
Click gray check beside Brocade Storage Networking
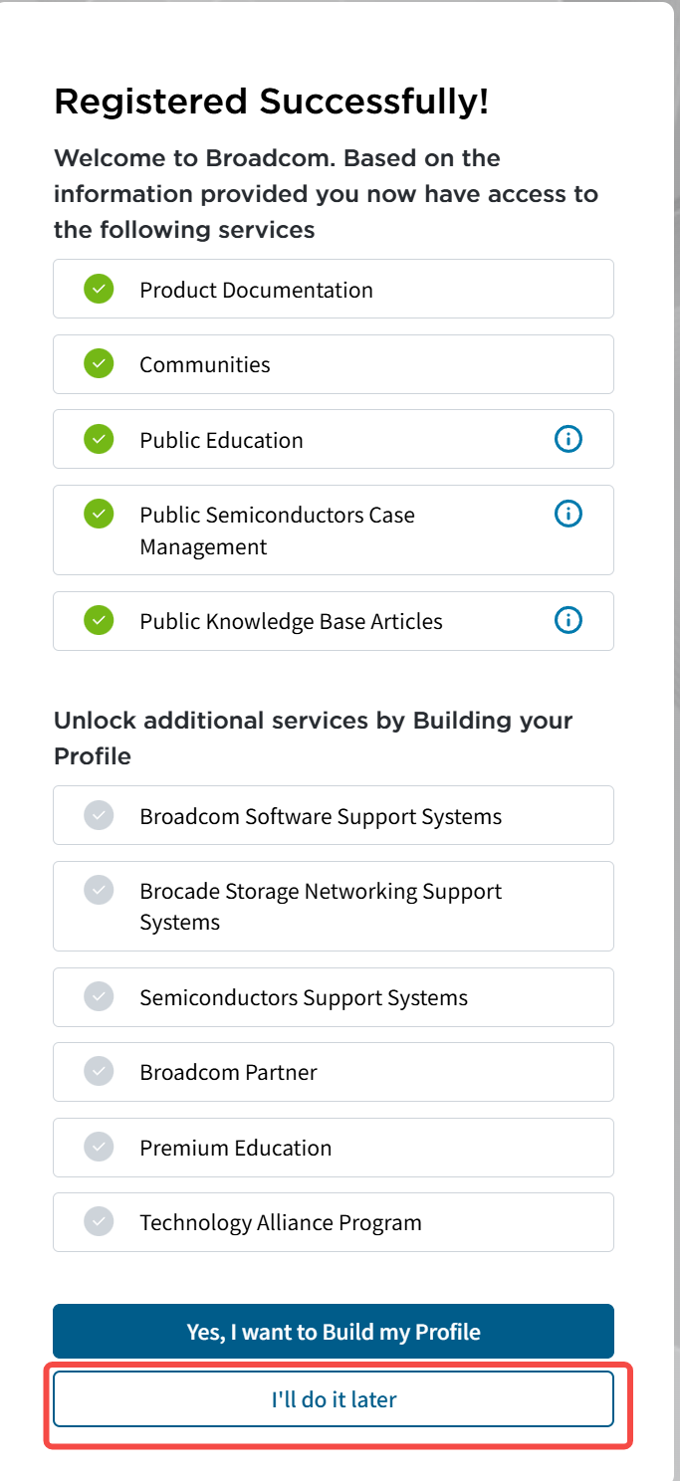click(x=99, y=890)
